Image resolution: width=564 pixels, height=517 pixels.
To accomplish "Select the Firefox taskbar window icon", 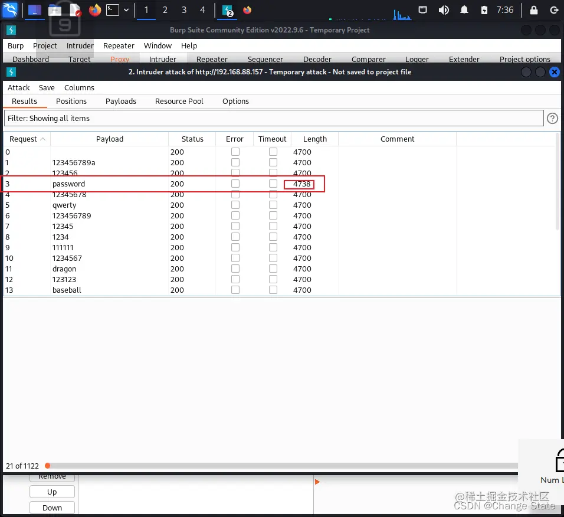I will point(247,10).
